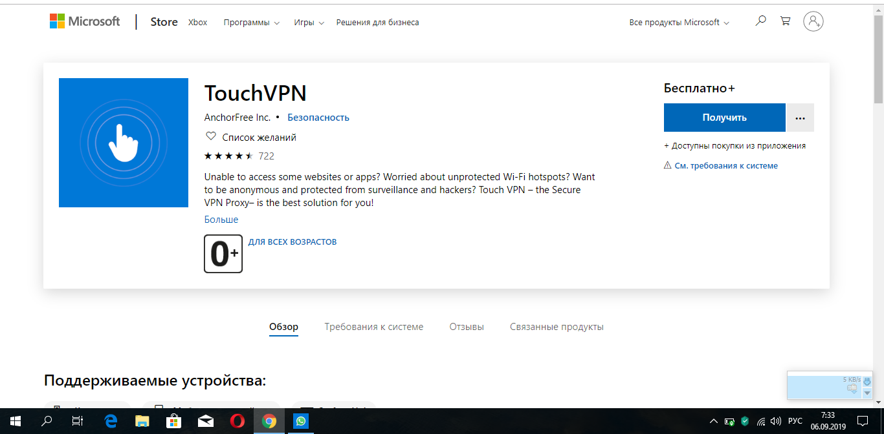Image resolution: width=884 pixels, height=434 pixels.
Task: Open WhatsApp from taskbar
Action: 301,421
